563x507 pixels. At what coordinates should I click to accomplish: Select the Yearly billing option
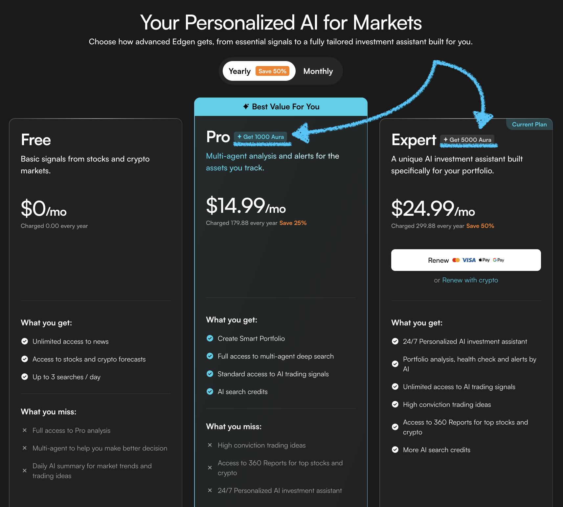[x=239, y=71]
